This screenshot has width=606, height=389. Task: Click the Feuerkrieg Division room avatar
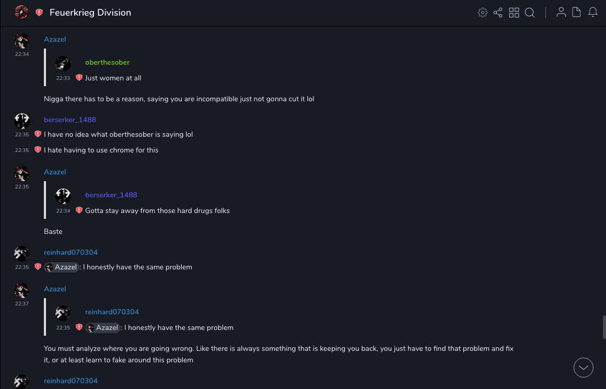pos(21,12)
